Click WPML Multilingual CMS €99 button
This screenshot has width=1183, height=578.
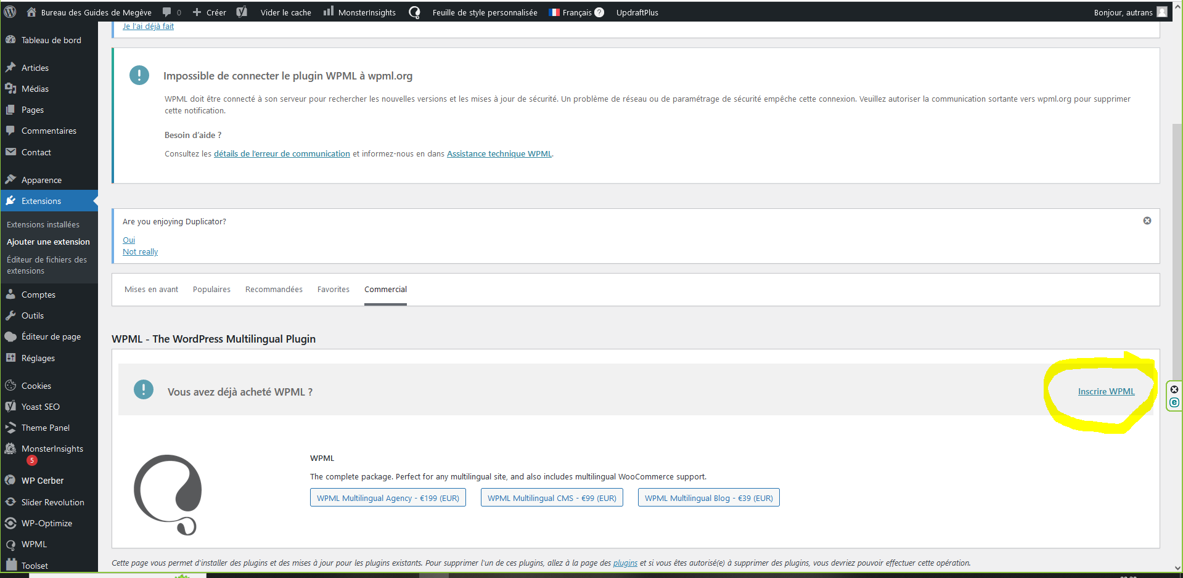552,498
